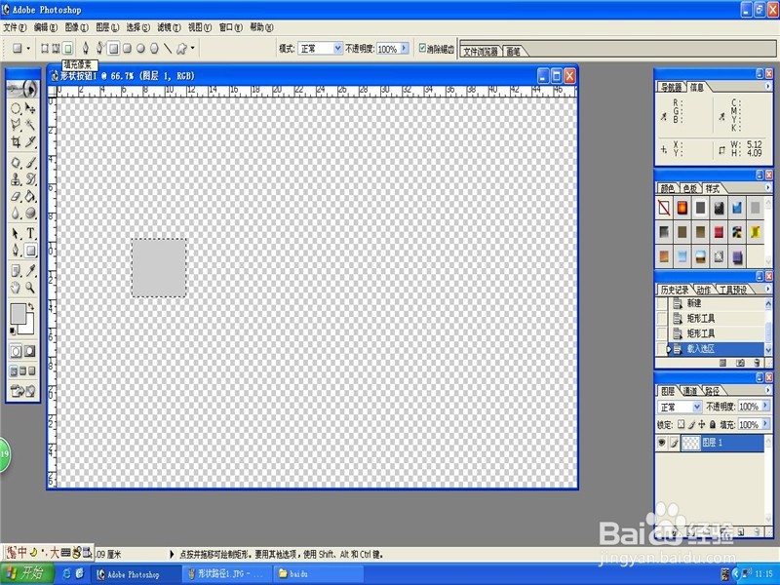Open shape geometry options arrow

(192, 48)
